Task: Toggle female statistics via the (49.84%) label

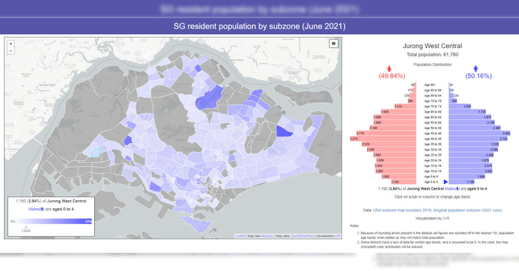Action: coord(391,76)
